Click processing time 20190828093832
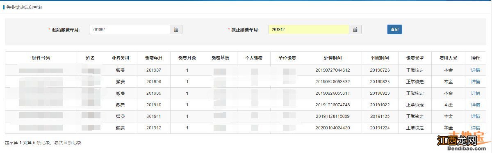 point(333,82)
